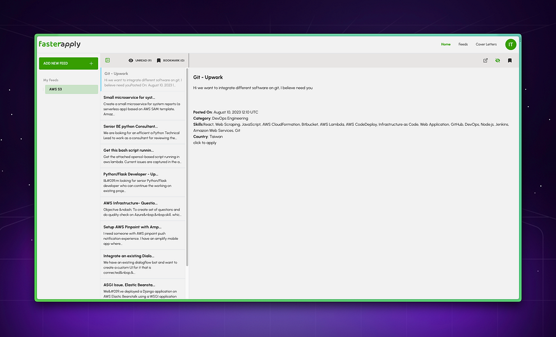This screenshot has height=337, width=556.
Task: Open 'Python/Flask Developer - Up...' listing
Action: click(143, 182)
